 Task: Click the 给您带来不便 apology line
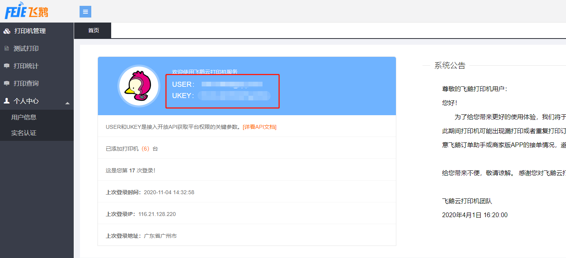coord(504,173)
